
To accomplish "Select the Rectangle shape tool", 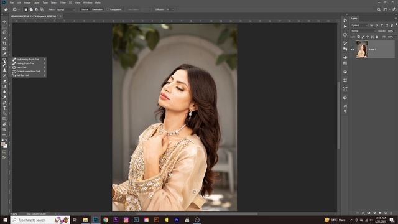I will click(4, 119).
